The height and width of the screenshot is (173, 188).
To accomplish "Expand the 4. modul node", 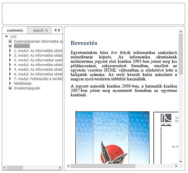I will pyautogui.click(x=10, y=65).
